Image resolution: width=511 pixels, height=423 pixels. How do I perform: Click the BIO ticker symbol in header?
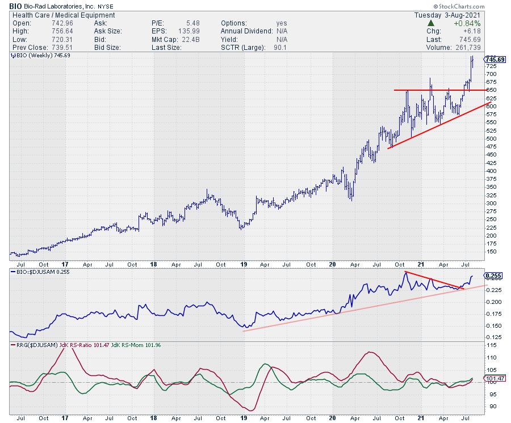[14, 5]
